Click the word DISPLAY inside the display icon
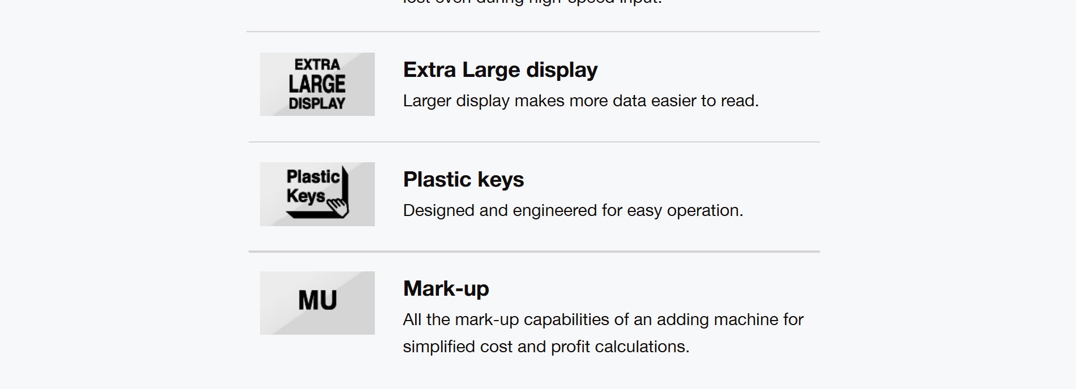Image resolution: width=1076 pixels, height=389 pixels. (x=317, y=103)
